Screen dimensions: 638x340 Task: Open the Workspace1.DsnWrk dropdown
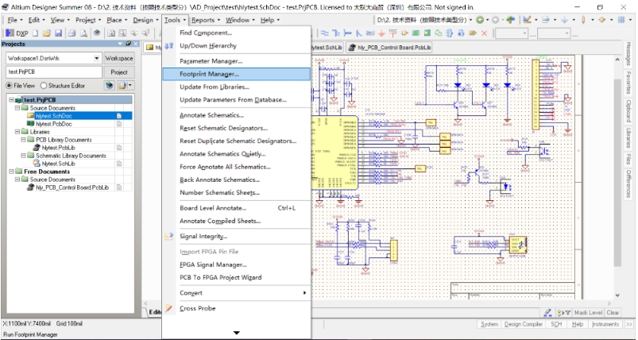(97, 58)
